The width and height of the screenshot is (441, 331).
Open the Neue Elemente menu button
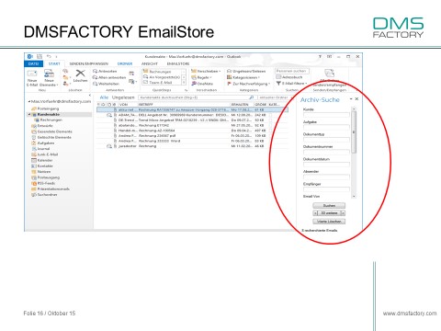(x=49, y=78)
